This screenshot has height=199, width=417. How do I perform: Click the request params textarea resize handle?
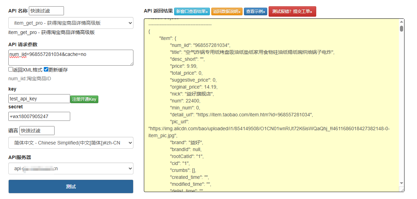pyautogui.click(x=131, y=64)
